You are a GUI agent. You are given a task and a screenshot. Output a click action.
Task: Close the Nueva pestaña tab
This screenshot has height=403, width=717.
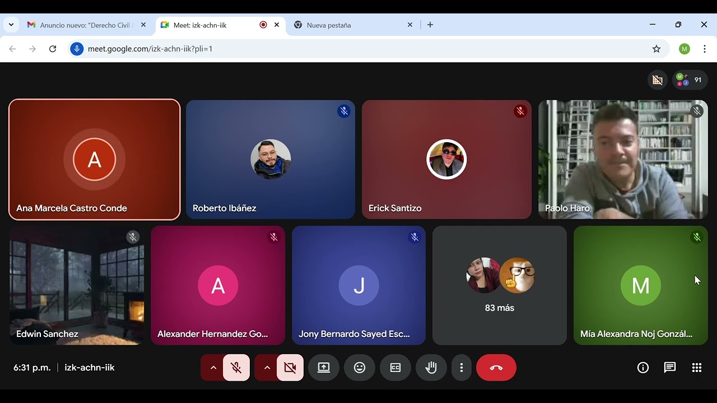410,25
